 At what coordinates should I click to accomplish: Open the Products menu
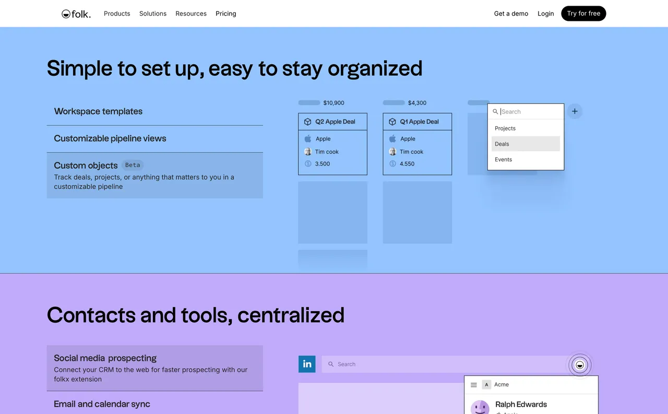coord(116,14)
